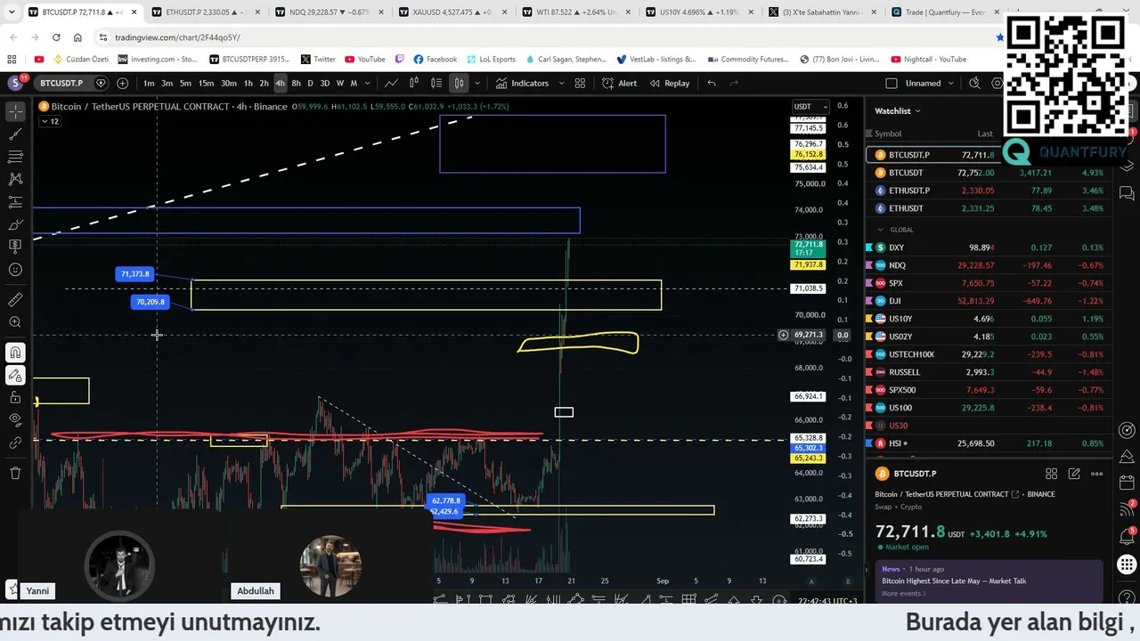
Task: Collapse the GLOBAL watchlist section
Action: (x=881, y=230)
